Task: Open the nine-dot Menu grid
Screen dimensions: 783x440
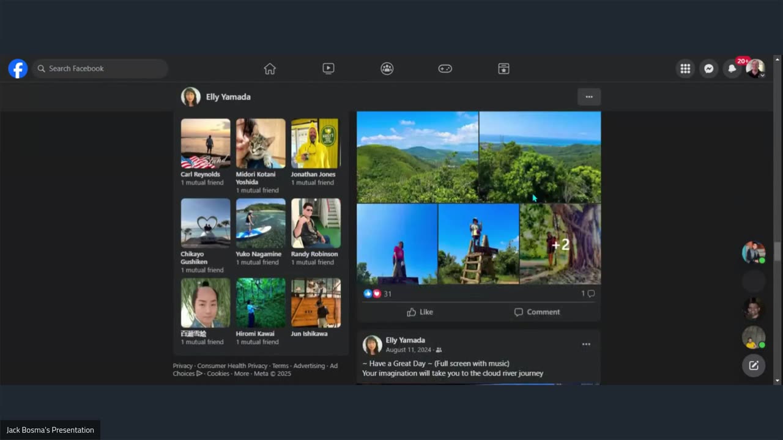Action: (685, 68)
